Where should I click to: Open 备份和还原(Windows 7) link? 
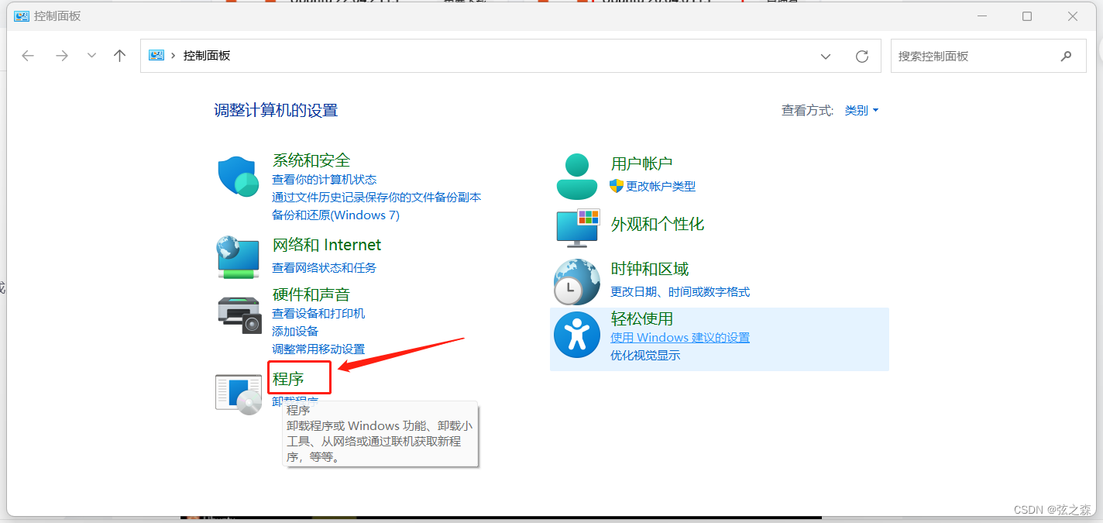(x=336, y=215)
